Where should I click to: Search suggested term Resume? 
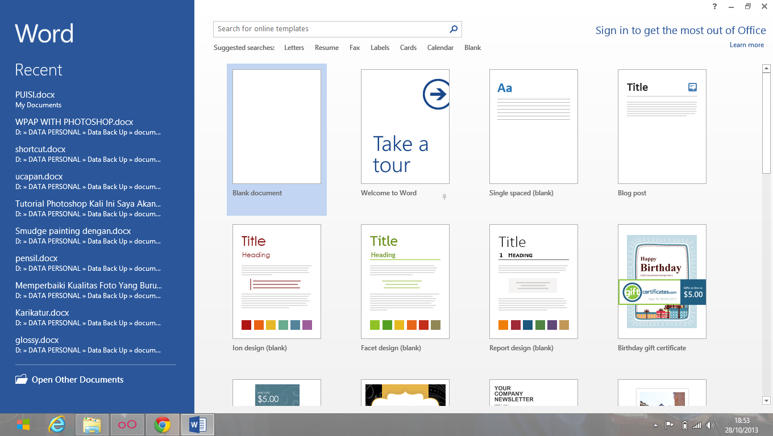coord(327,48)
